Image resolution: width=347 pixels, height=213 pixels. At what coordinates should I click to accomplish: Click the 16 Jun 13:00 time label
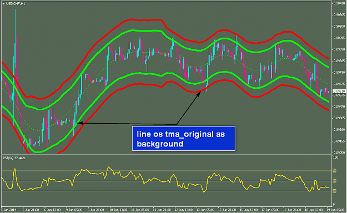(x=249, y=210)
